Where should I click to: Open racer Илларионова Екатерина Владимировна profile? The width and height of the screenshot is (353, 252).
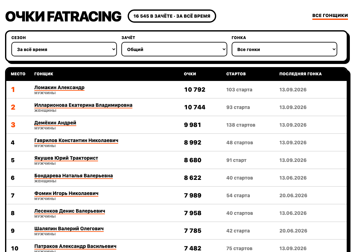[83, 105]
